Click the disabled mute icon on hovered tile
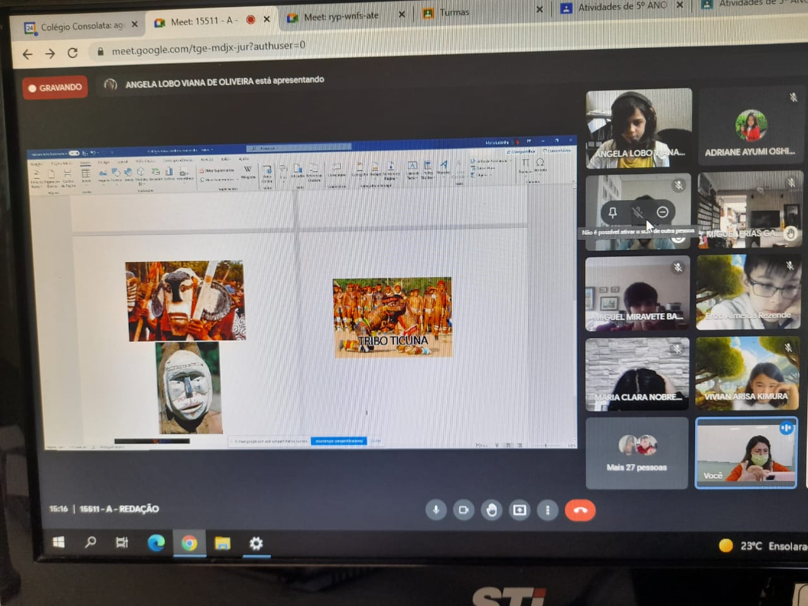 point(638,213)
